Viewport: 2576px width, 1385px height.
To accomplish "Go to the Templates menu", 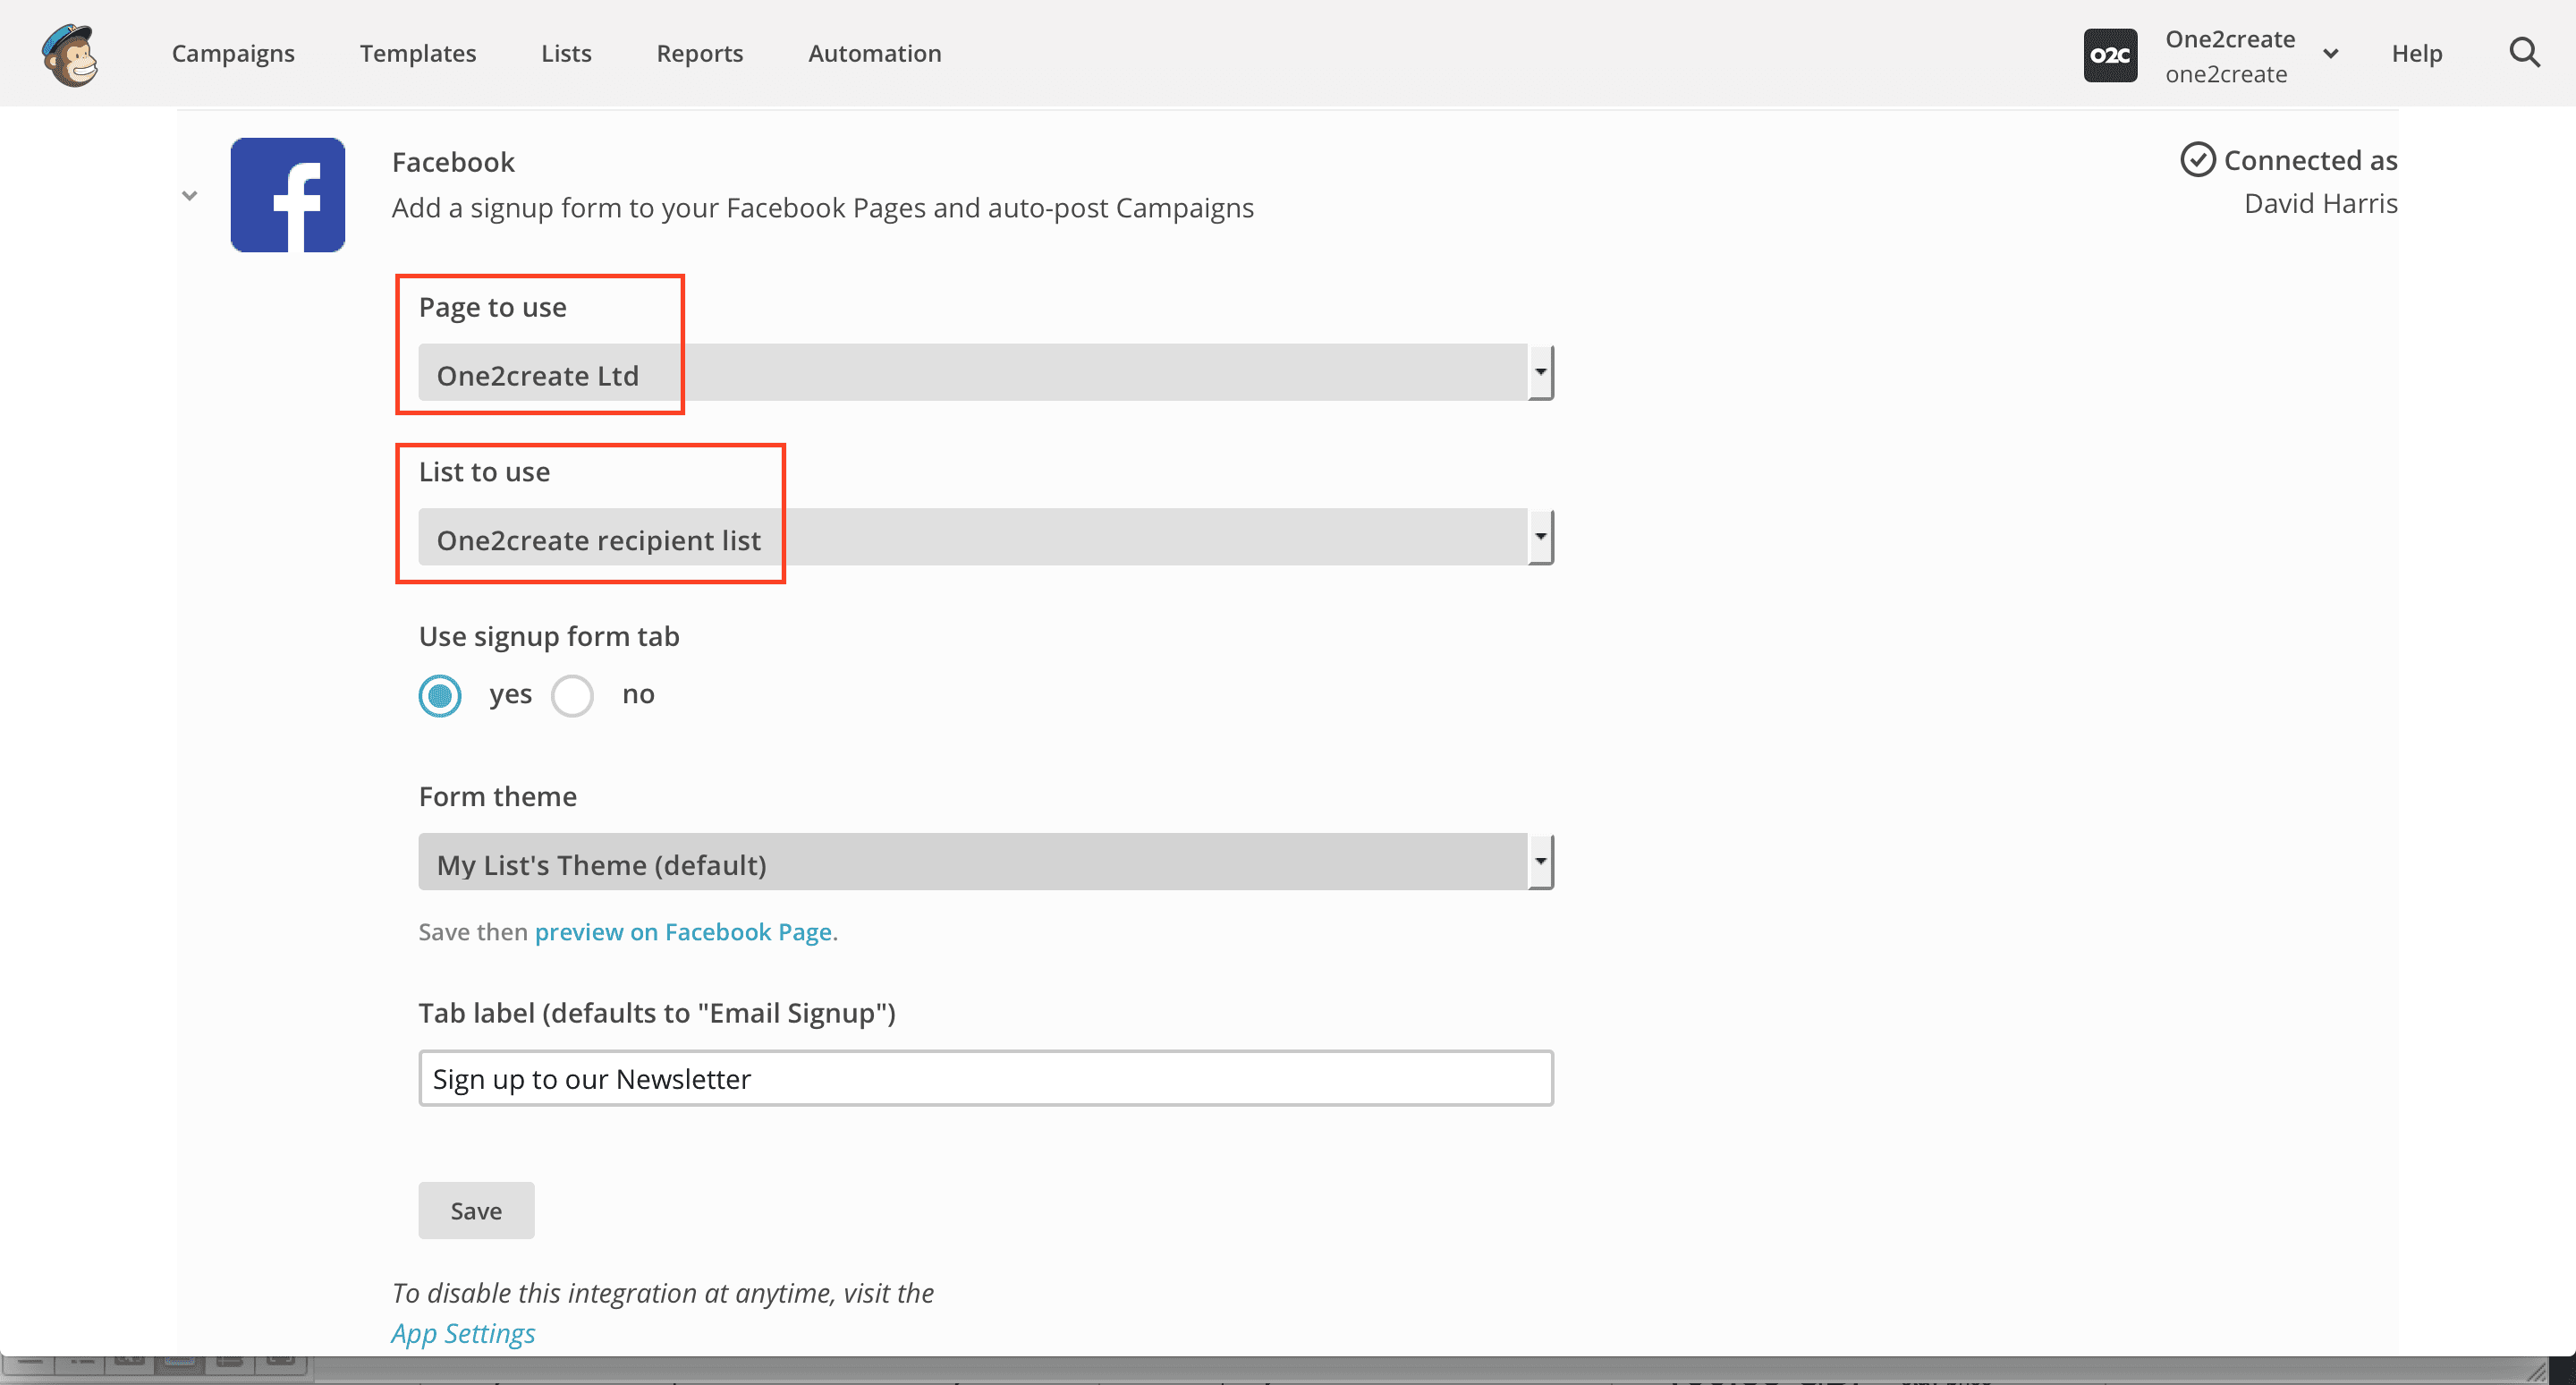I will tap(418, 54).
